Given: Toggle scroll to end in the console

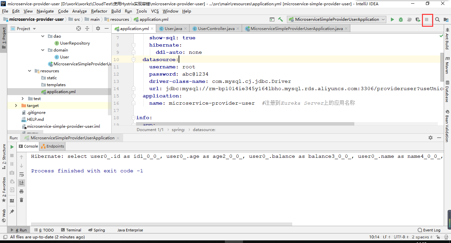Looking at the screenshot, I should point(21,183).
